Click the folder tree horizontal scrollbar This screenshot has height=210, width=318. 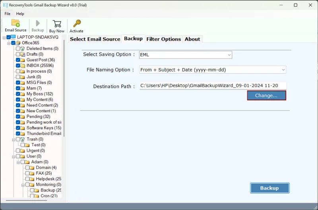point(26,200)
